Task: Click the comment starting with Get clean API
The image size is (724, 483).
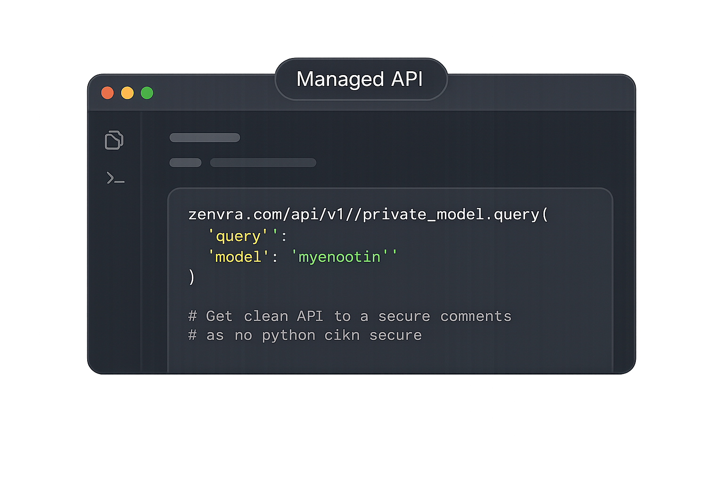Action: 350,316
